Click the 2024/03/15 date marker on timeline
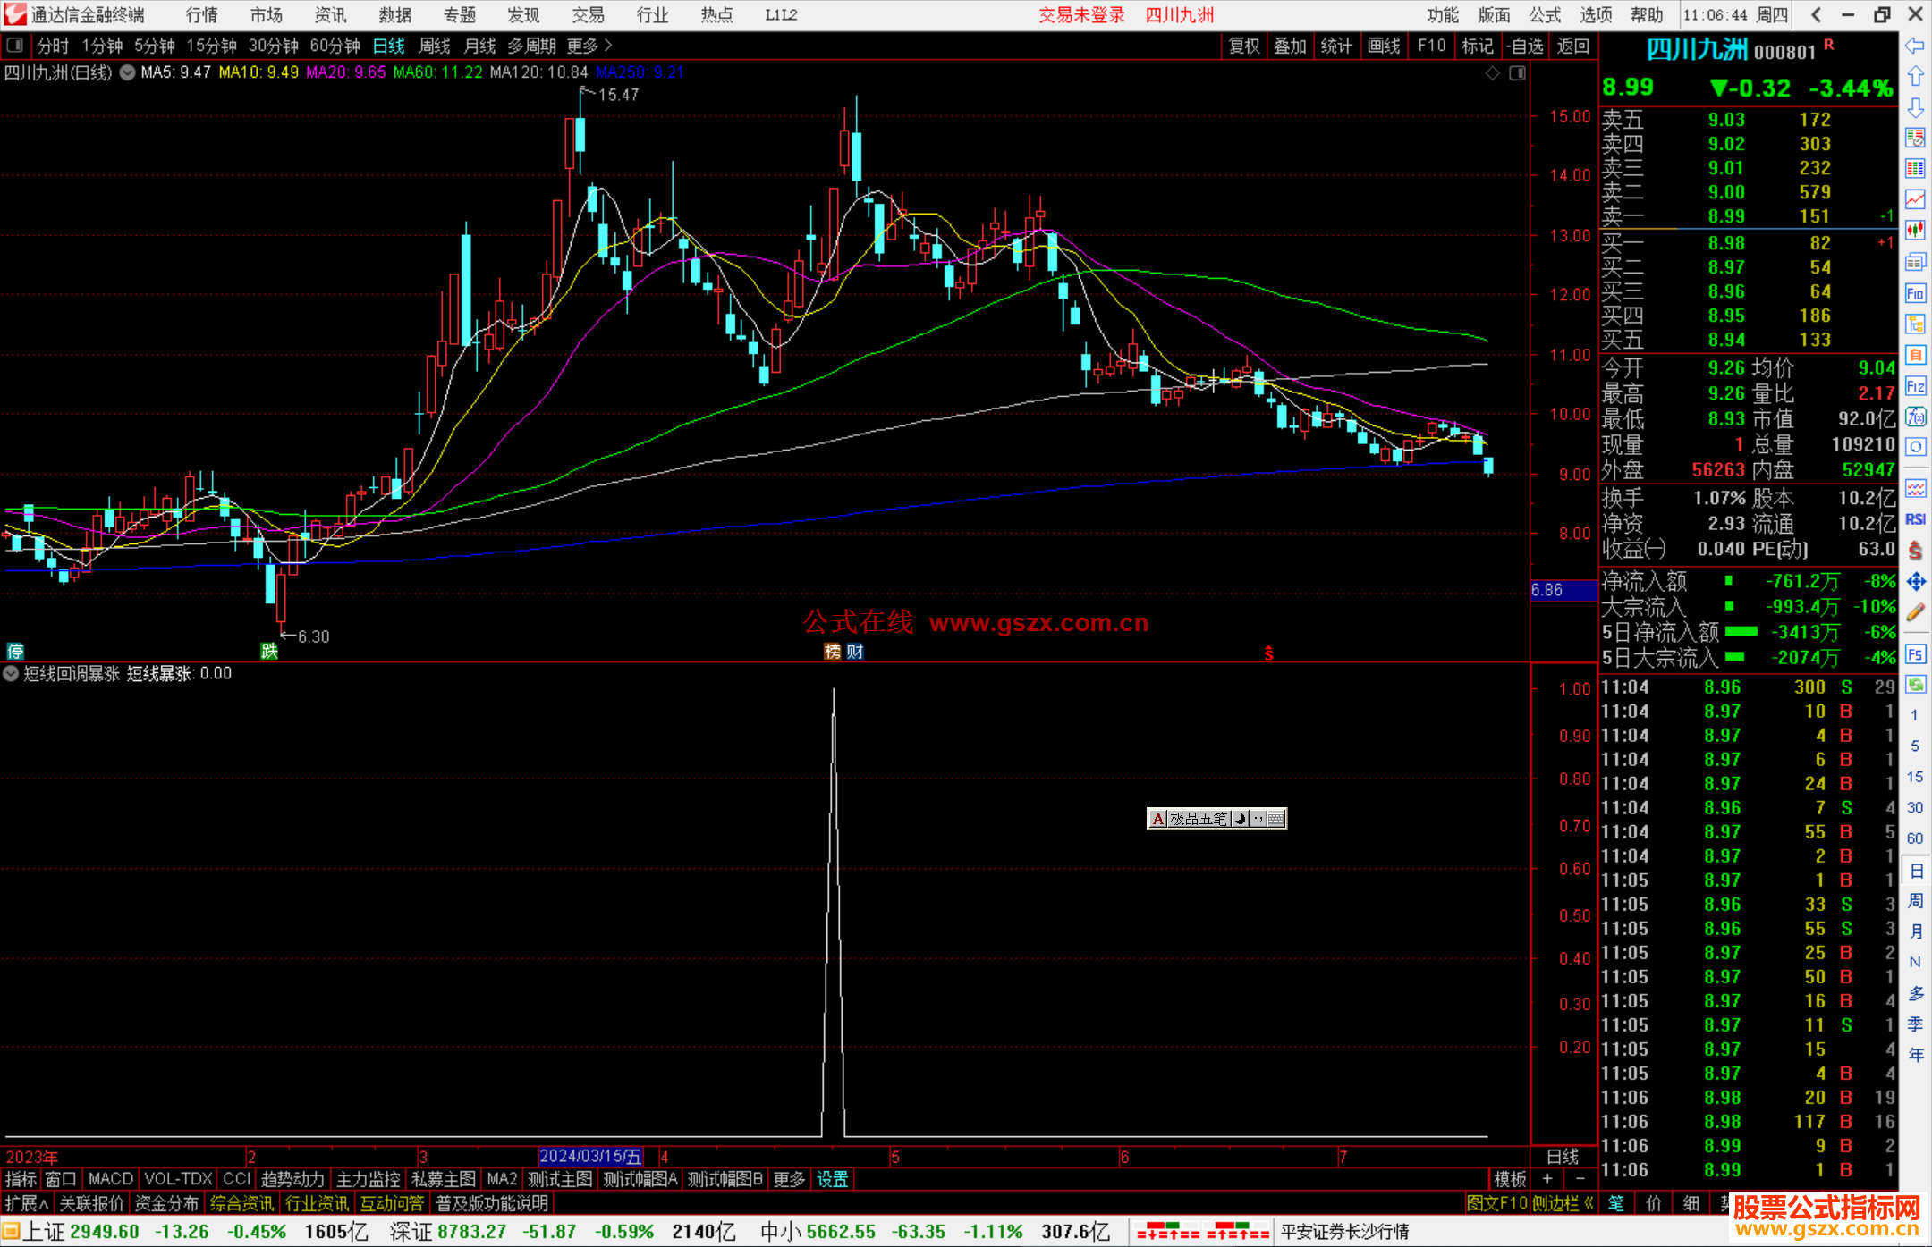 click(x=590, y=1156)
